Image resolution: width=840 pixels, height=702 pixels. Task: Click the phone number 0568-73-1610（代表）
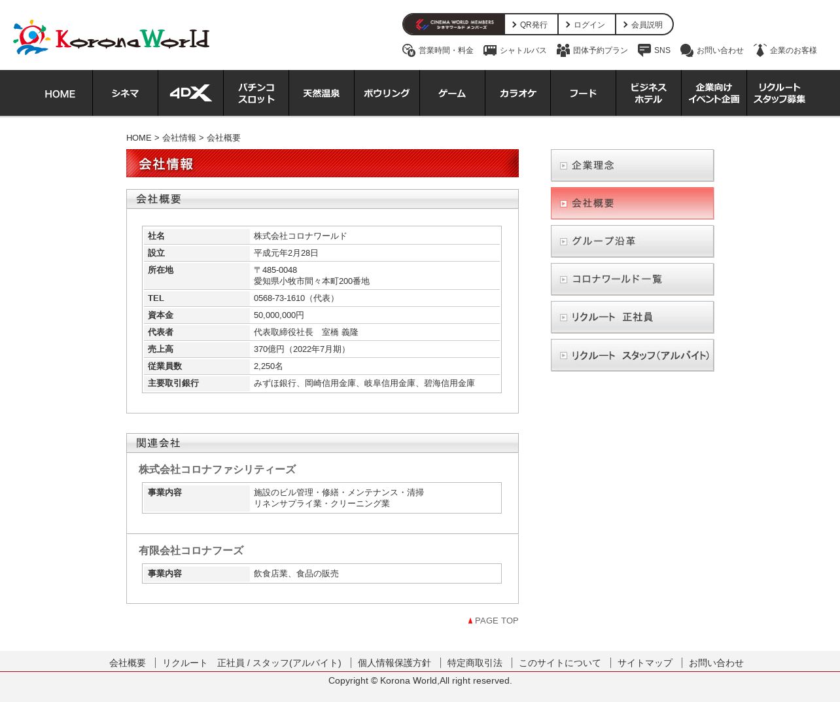pos(296,298)
